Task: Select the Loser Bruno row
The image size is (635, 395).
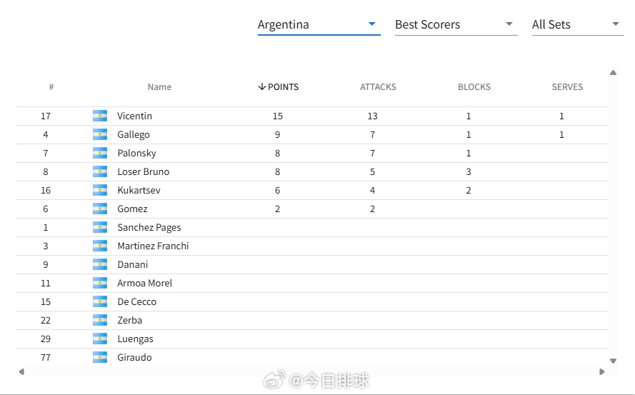Action: [x=311, y=171]
